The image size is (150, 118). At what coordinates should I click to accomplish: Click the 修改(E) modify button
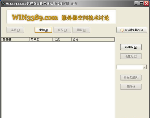pyautogui.click(x=62, y=30)
